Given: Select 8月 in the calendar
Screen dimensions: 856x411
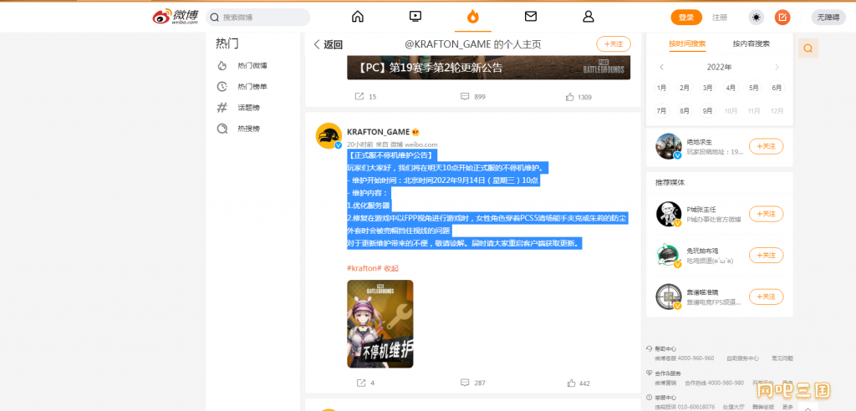Looking at the screenshot, I should click(x=685, y=111).
